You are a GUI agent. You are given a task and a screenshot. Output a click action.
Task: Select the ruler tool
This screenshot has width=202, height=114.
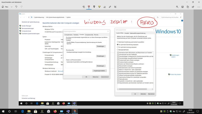click(x=110, y=7)
